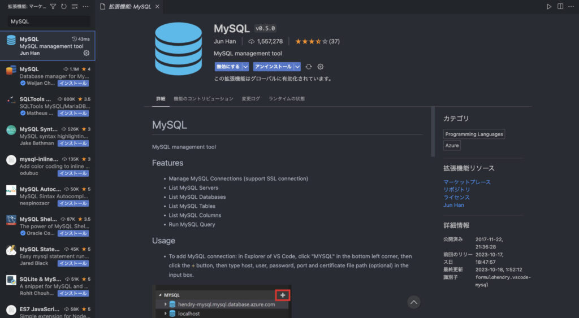Expand the localhost node
The width and height of the screenshot is (579, 318).
(x=166, y=313)
